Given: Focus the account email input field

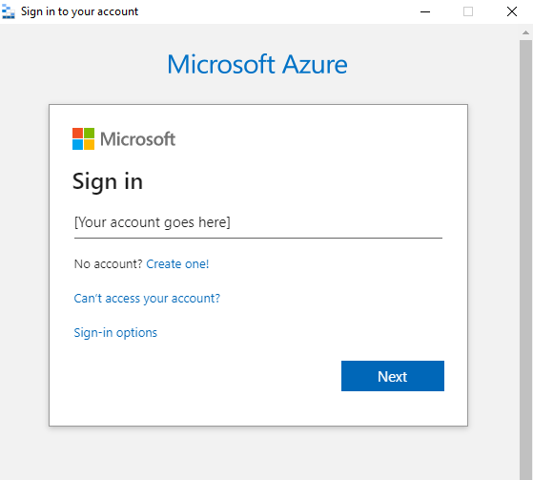Looking at the screenshot, I should coord(258,223).
